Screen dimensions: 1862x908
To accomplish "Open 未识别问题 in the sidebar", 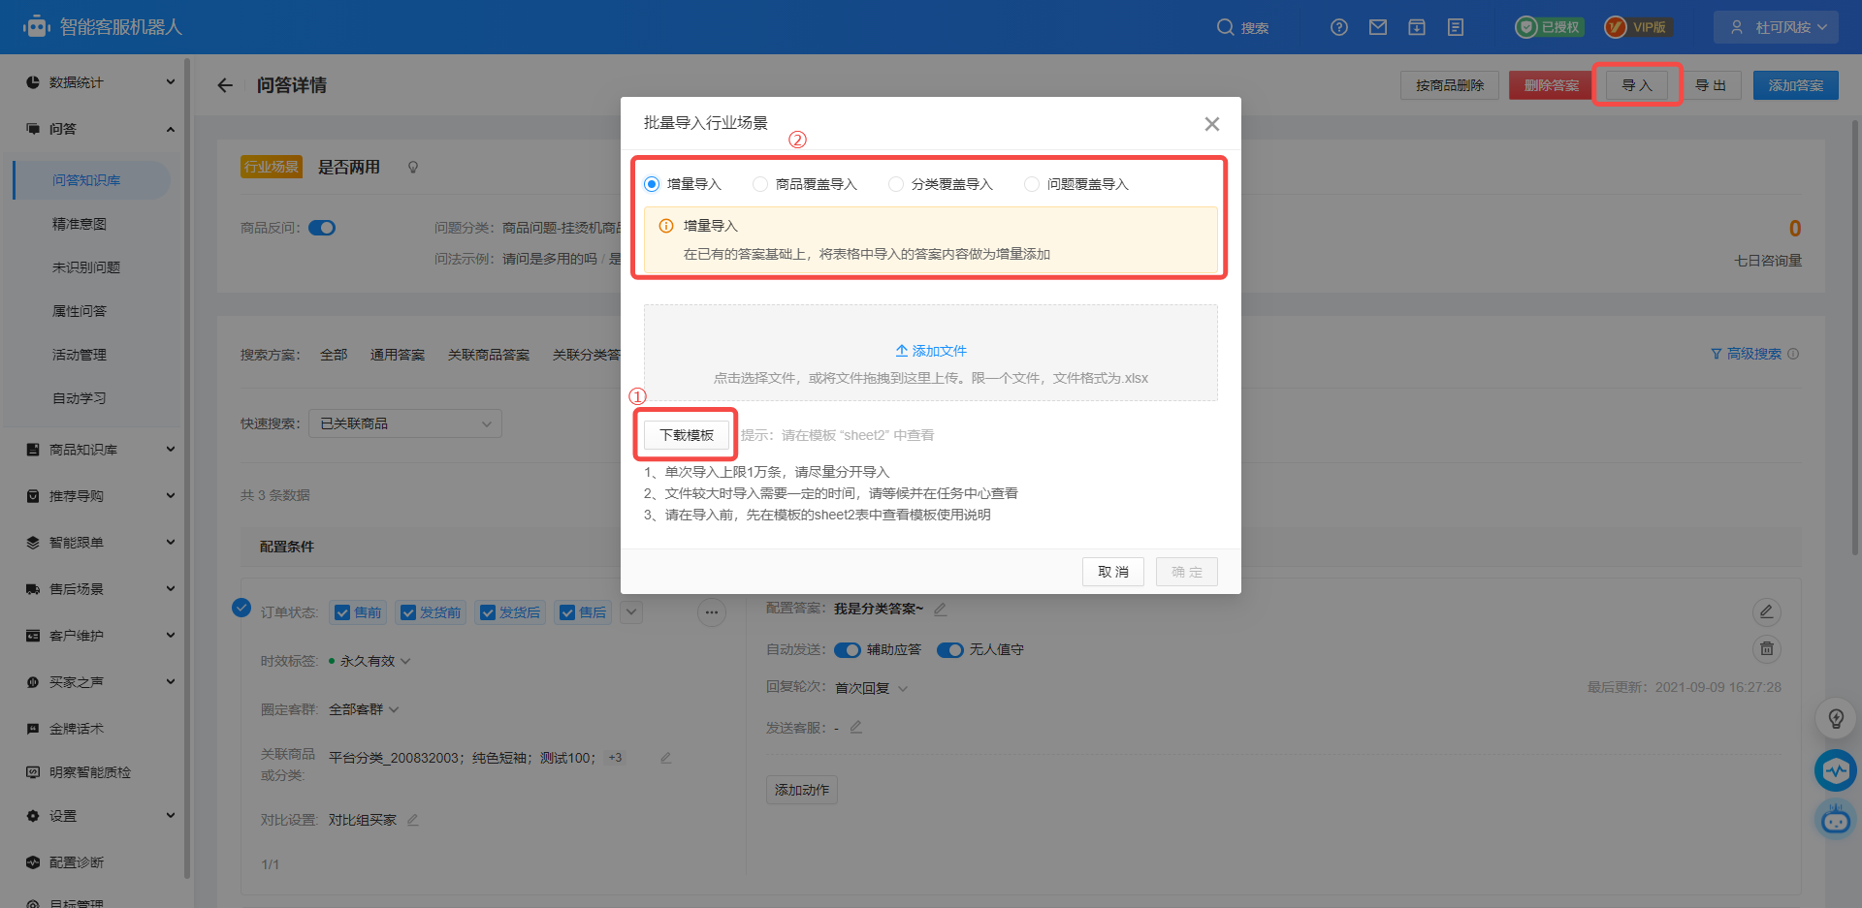I will point(86,267).
